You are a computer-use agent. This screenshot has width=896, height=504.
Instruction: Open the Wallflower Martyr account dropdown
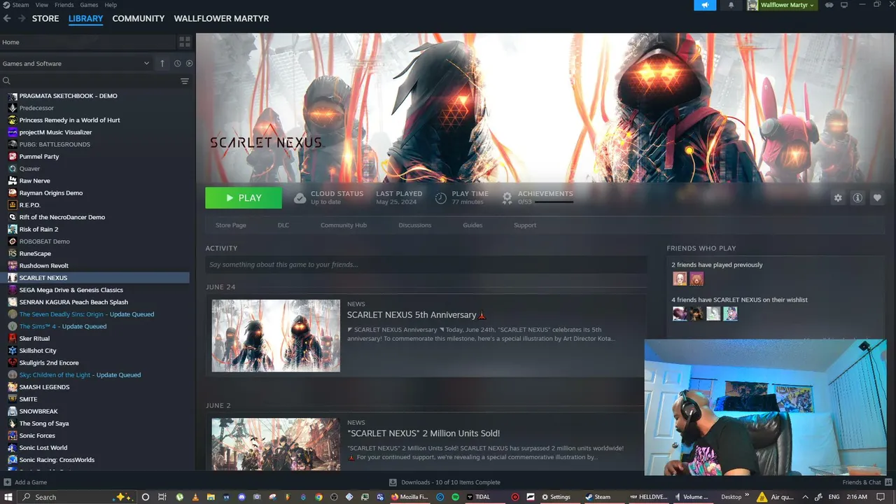coord(781,5)
